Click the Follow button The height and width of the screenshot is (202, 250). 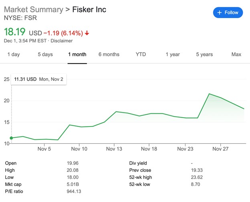point(228,12)
